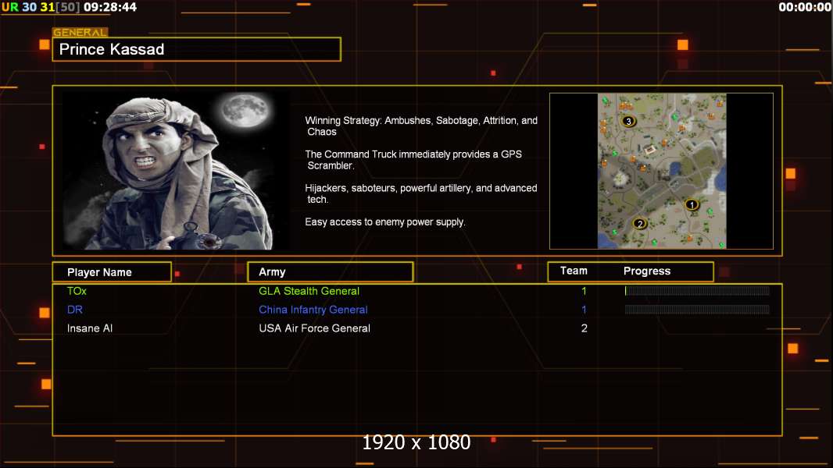
Task: Click the Team column header
Action: point(574,271)
